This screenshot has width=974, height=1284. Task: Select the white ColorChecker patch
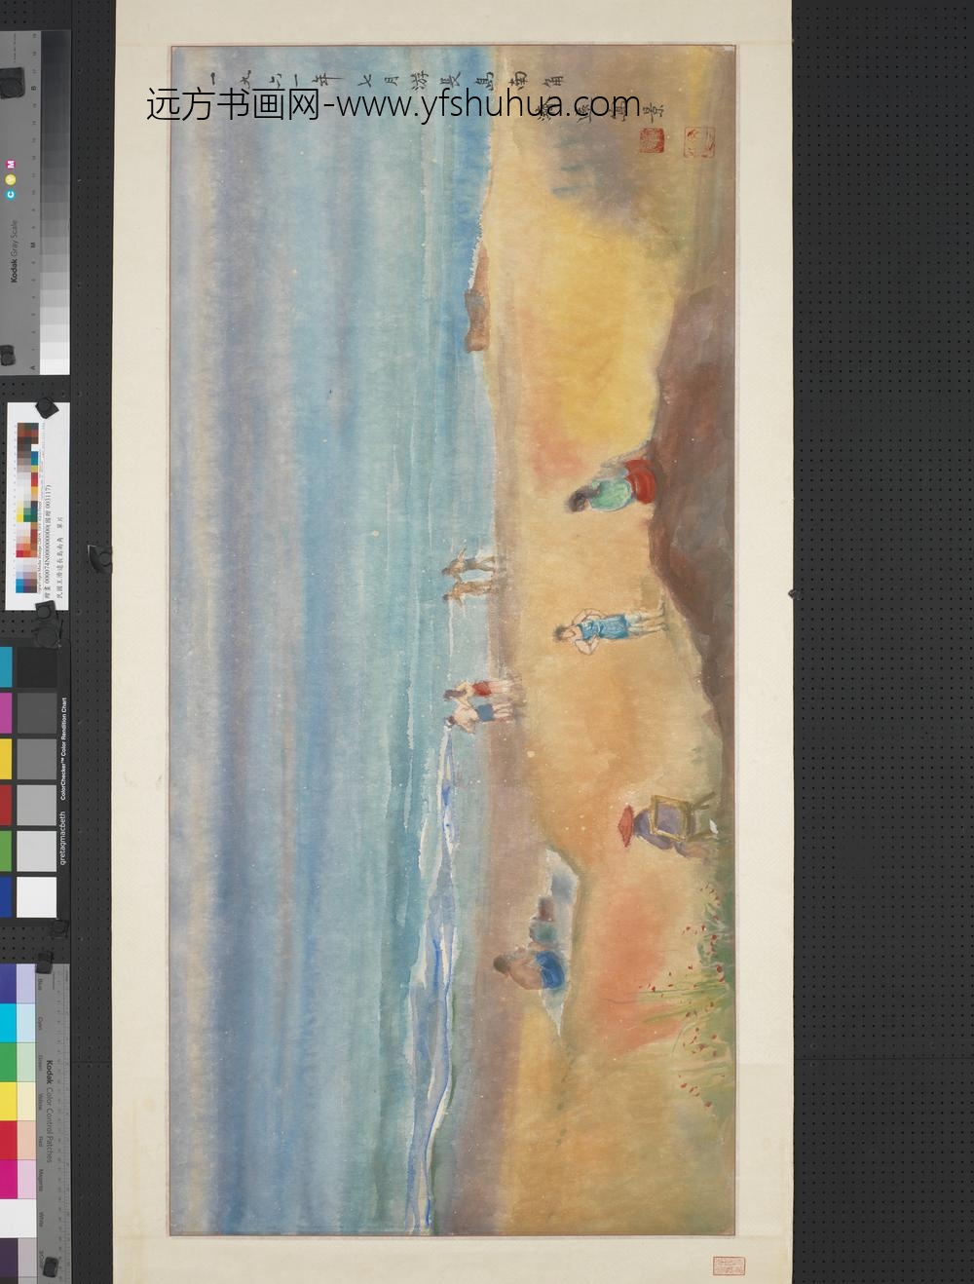pos(37,896)
